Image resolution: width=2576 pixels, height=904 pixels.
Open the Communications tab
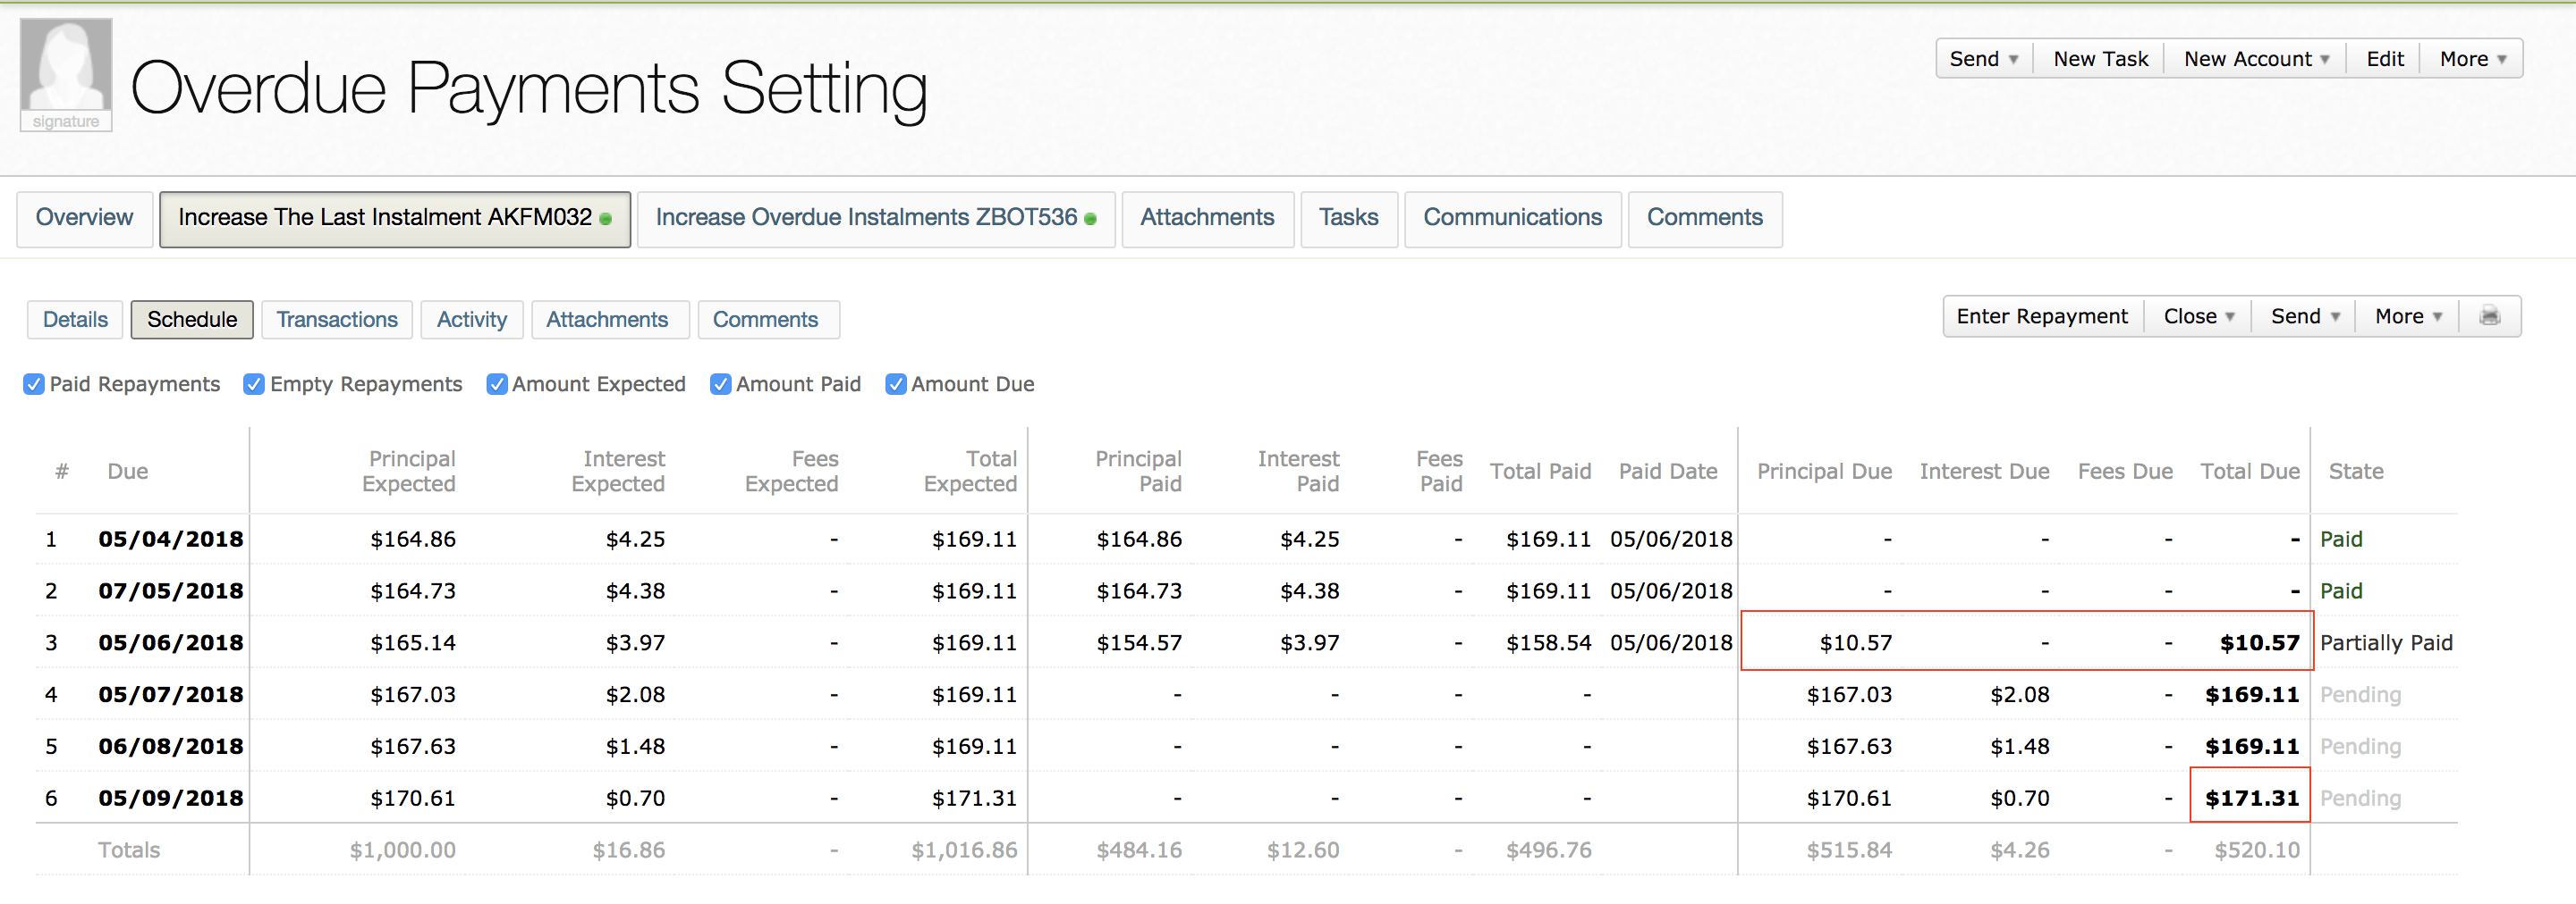(x=1512, y=218)
